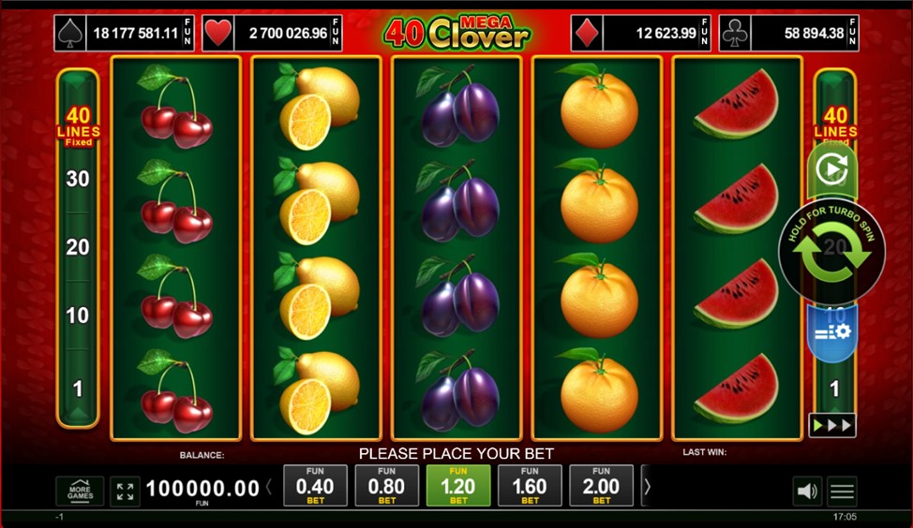Image resolution: width=913 pixels, height=528 pixels.
Task: Toggle fast-forward triple arrow speed button
Action: click(832, 426)
